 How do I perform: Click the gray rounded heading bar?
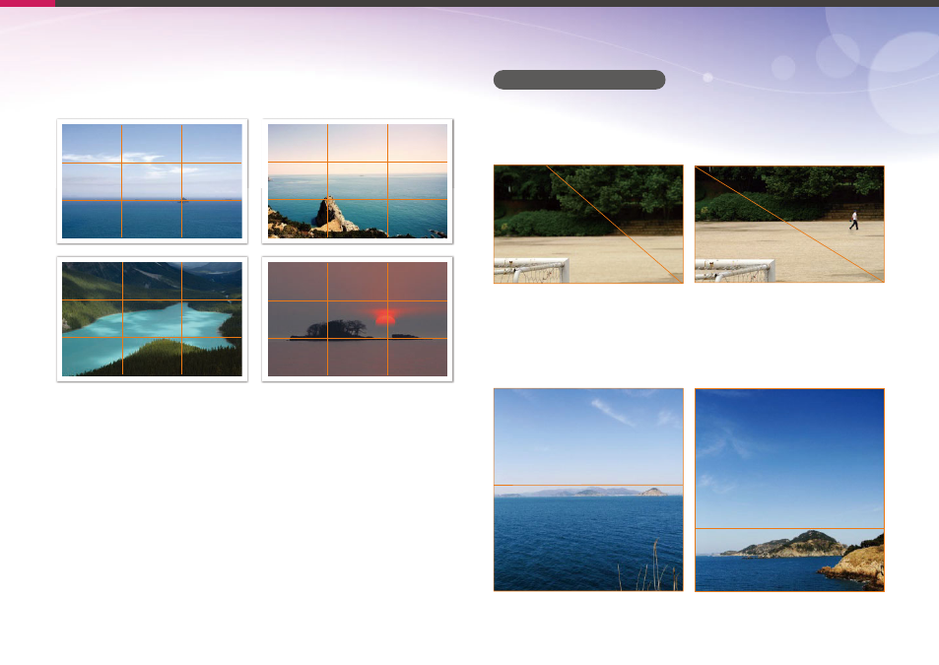click(579, 80)
